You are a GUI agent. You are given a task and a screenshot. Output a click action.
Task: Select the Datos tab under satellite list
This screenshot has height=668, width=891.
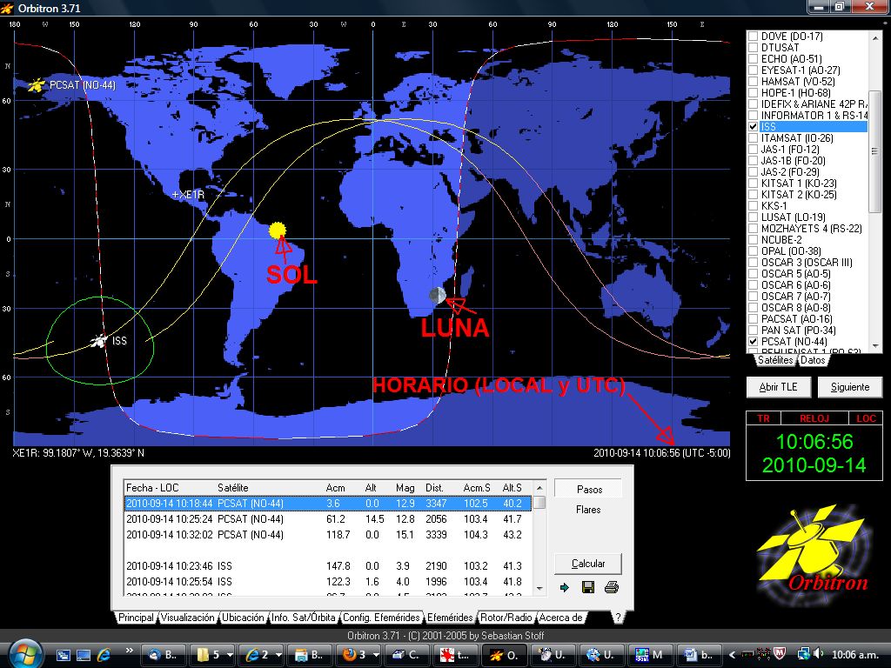point(813,360)
